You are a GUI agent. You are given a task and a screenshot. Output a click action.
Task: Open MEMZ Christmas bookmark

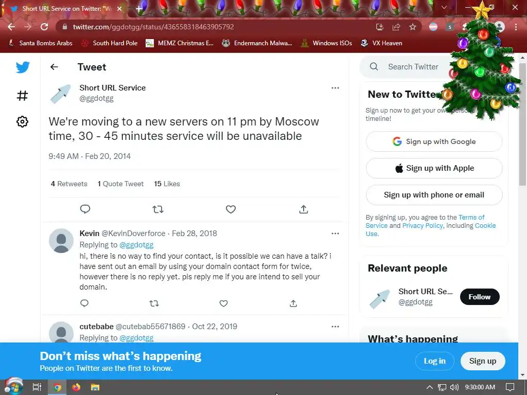click(x=180, y=43)
